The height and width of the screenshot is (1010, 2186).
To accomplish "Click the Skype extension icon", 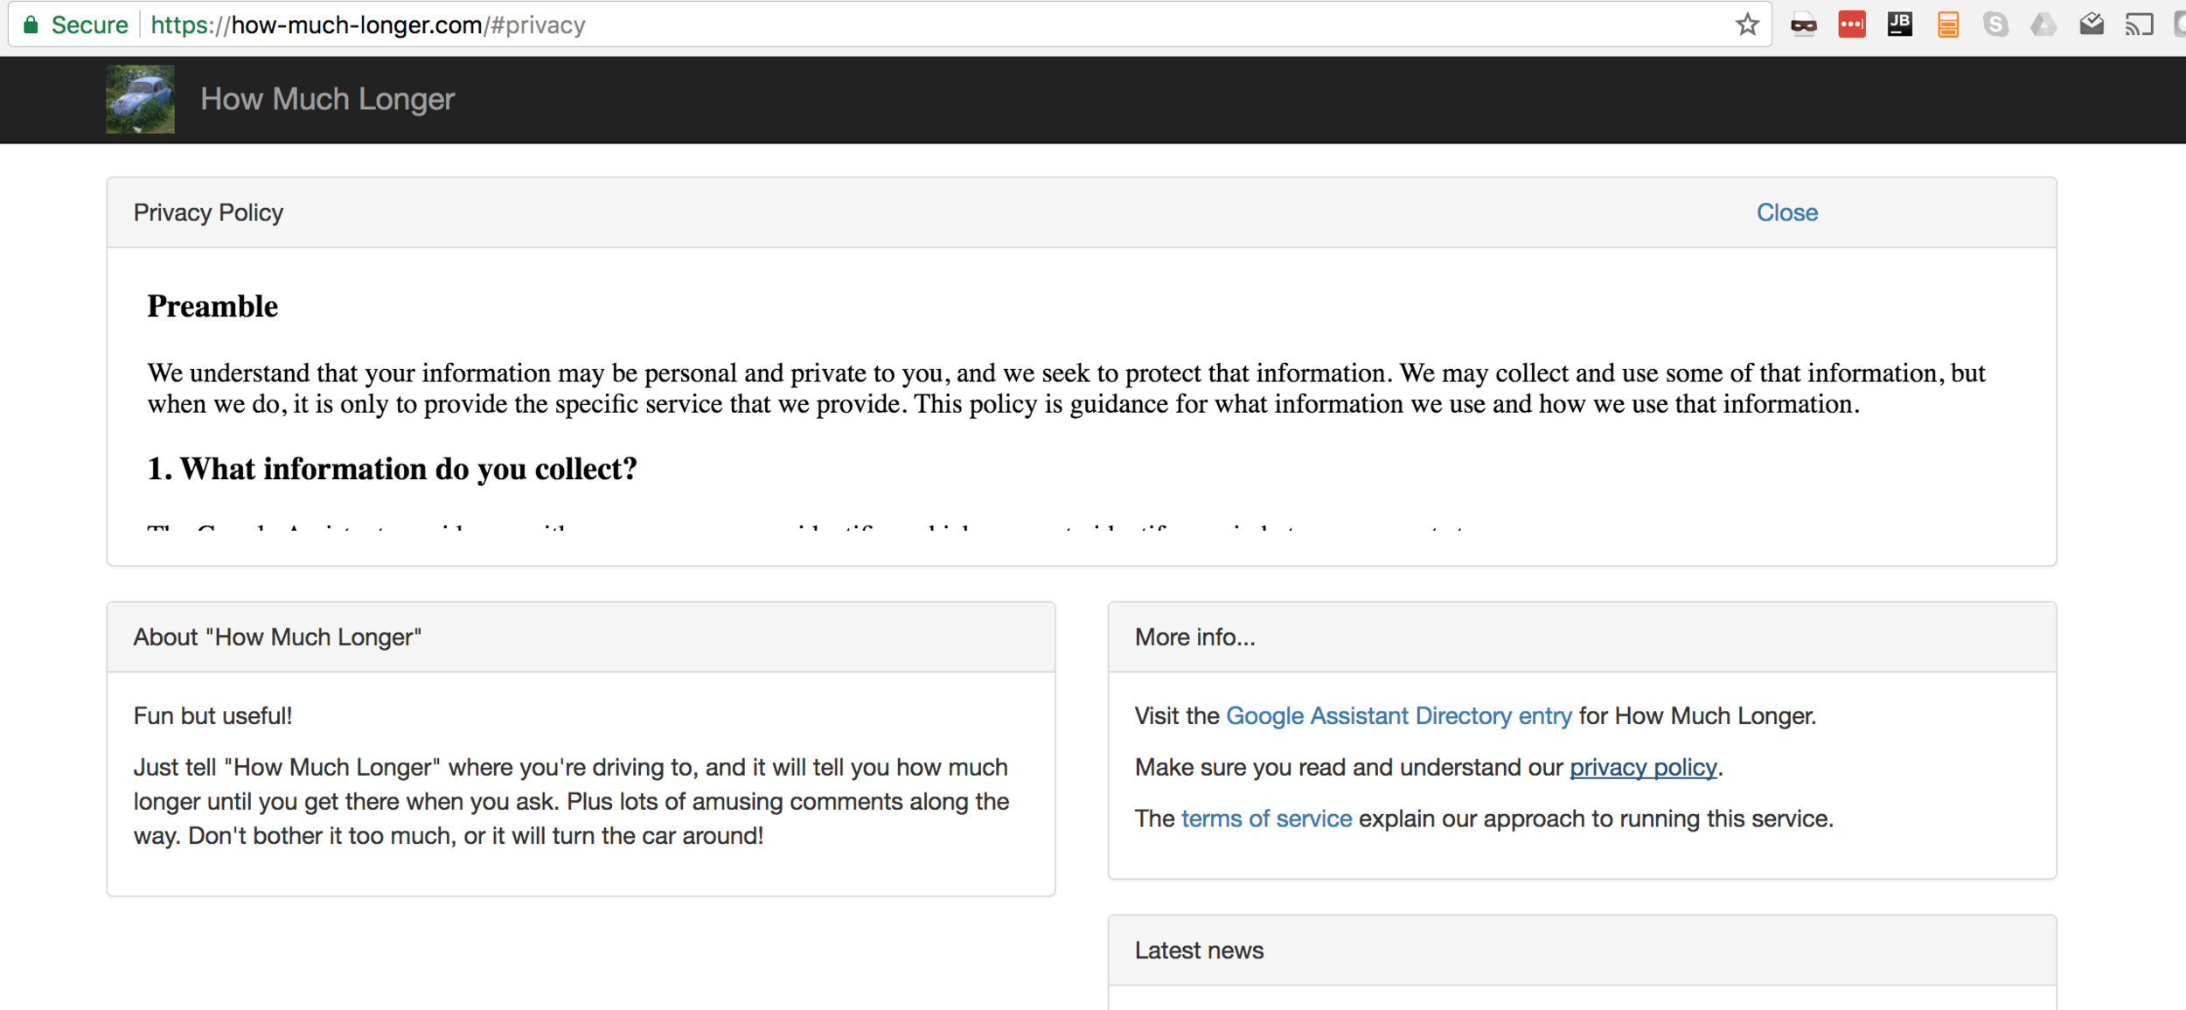I will point(1995,24).
